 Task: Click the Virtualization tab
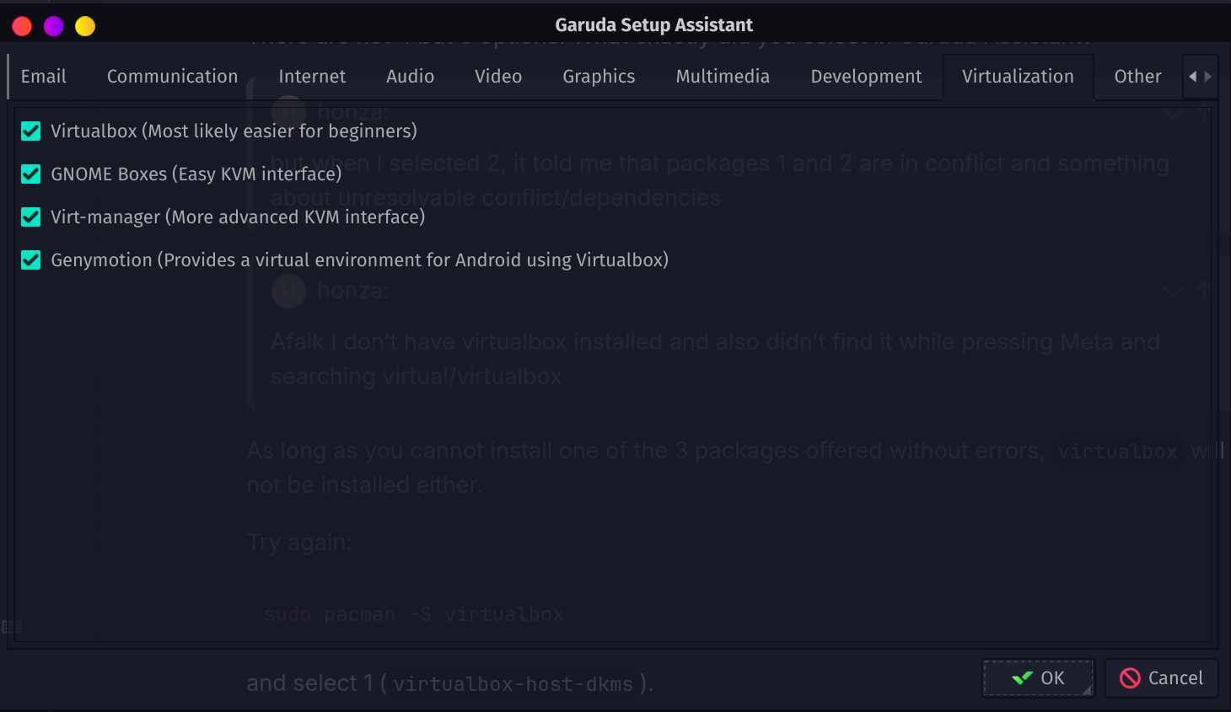1018,77
